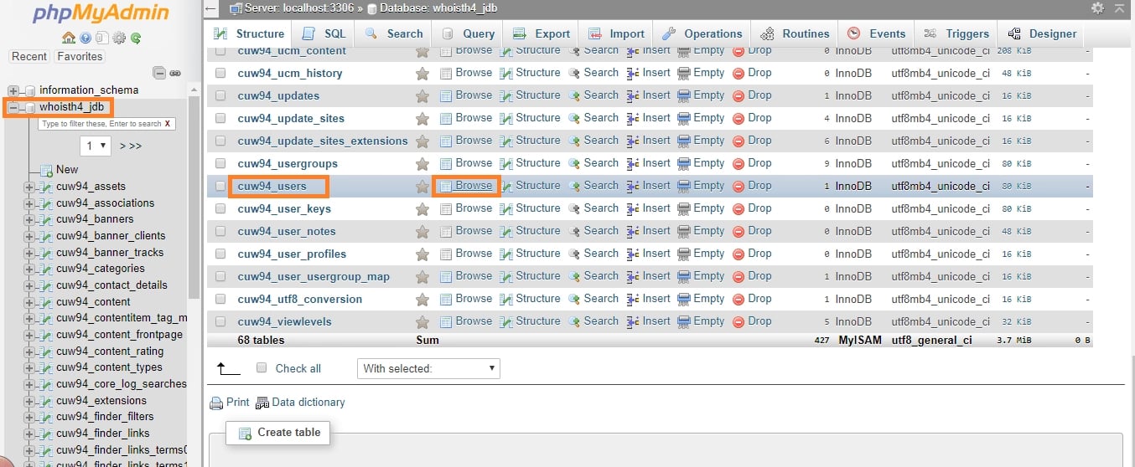This screenshot has height=467, width=1135.
Task: Click the green reload navigation icon
Action: tap(135, 38)
